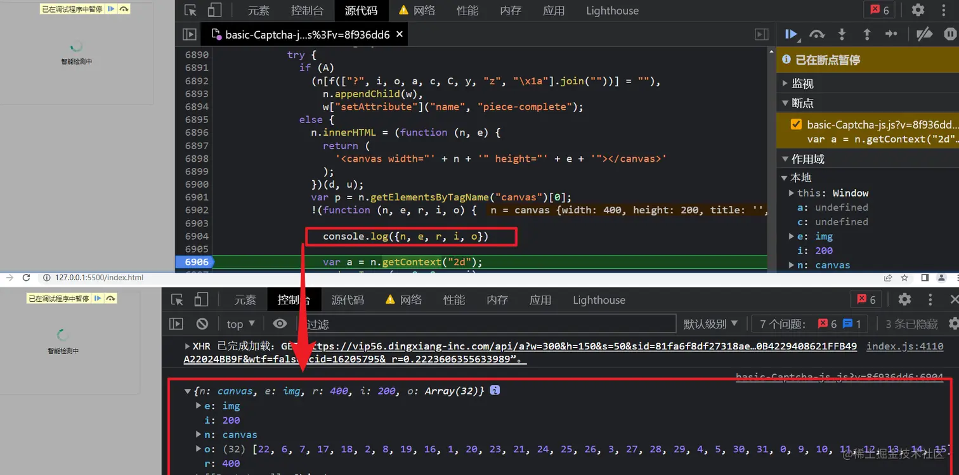Bookmark this page with the star icon
The height and width of the screenshot is (475, 959).
pyautogui.click(x=904, y=278)
